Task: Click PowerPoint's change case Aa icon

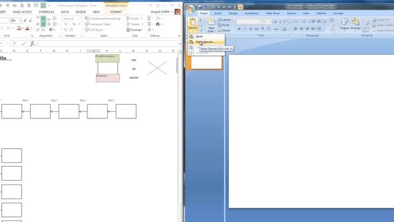Action: point(276,29)
